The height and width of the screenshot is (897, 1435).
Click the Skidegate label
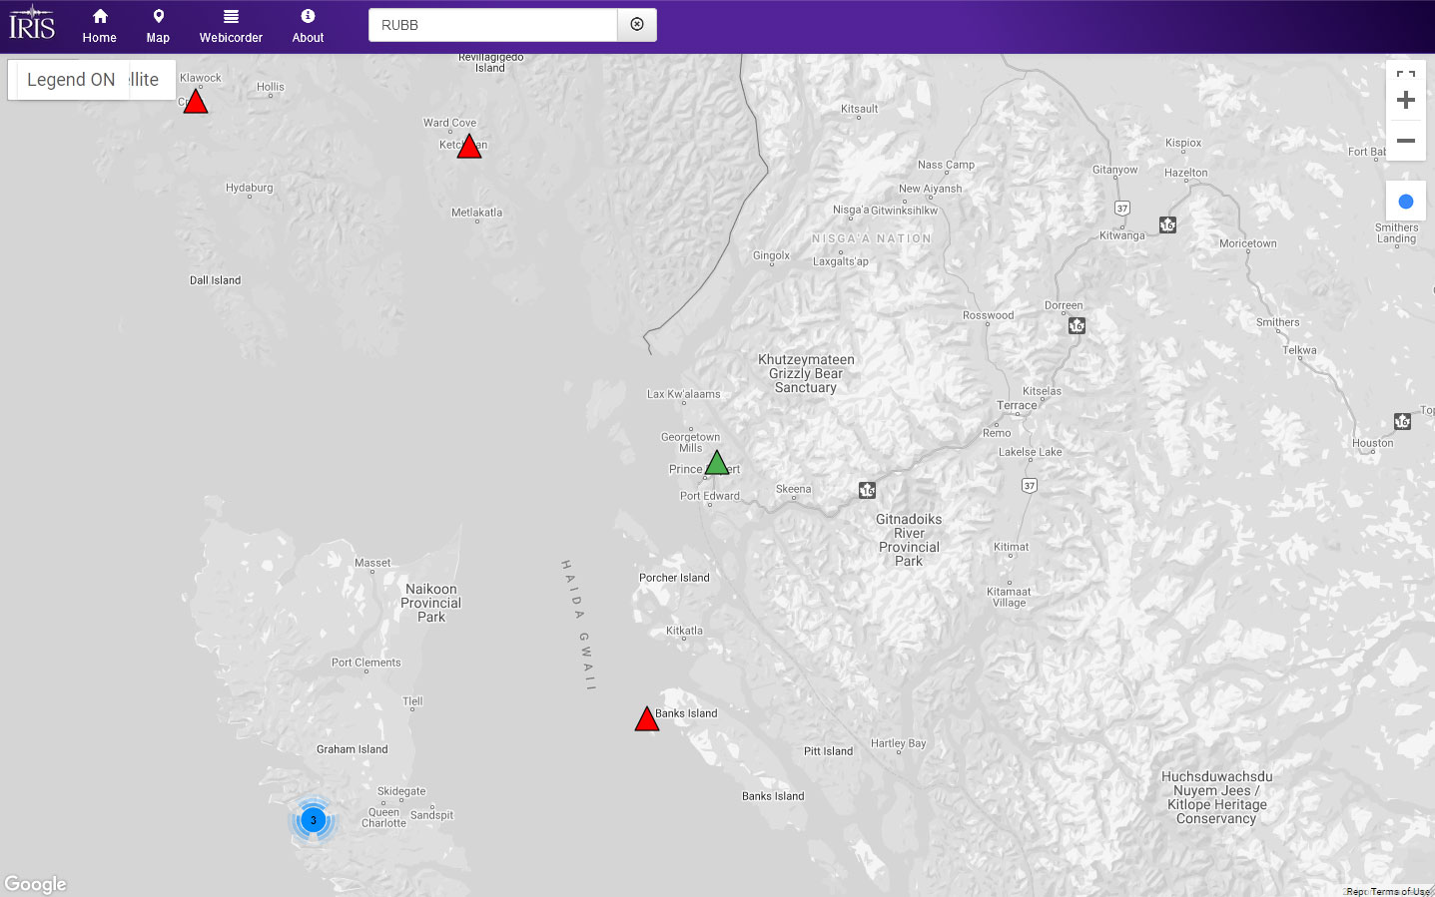click(401, 791)
